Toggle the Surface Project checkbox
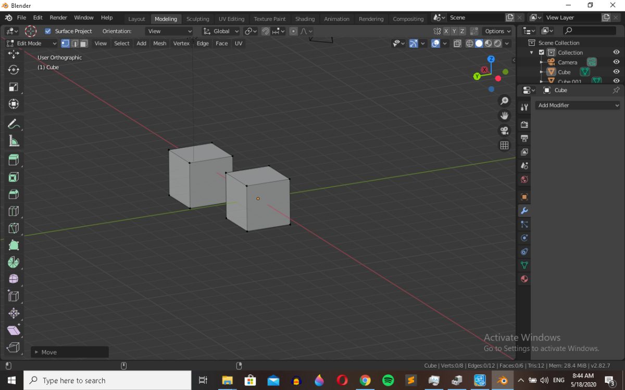 [x=48, y=31]
